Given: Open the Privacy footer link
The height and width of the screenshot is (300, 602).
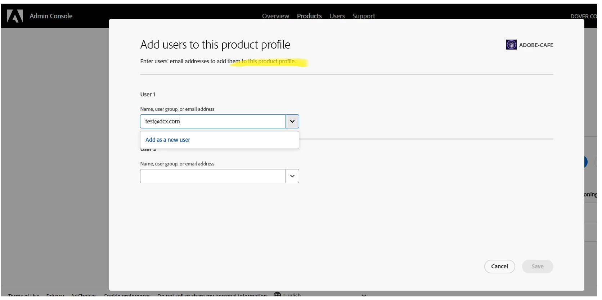Looking at the screenshot, I should pos(55,295).
